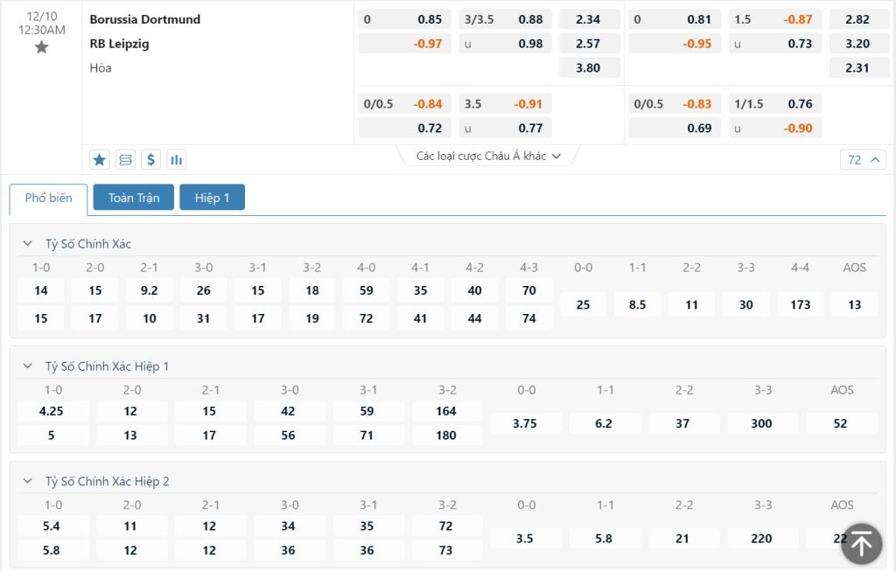Screen dimensions: 896x572
Task: Open the scoreboard list icon
Action: (x=125, y=159)
